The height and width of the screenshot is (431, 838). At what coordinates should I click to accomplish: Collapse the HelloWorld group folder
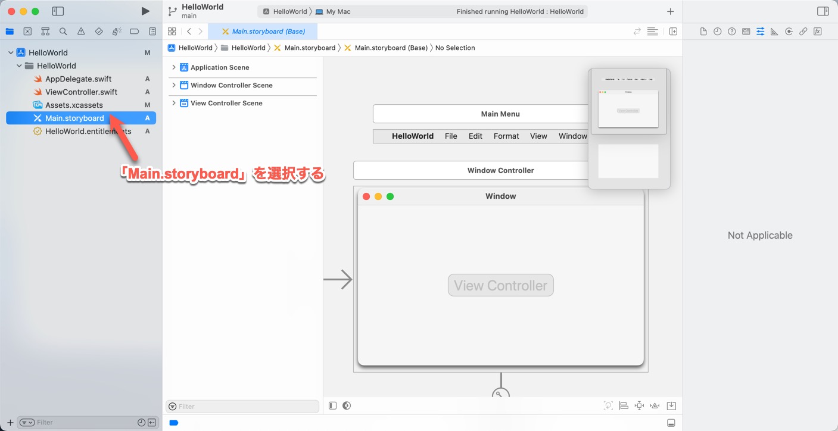tap(19, 65)
